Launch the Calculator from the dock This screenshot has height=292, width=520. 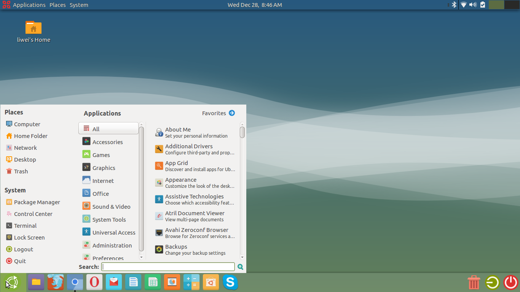[x=191, y=282]
